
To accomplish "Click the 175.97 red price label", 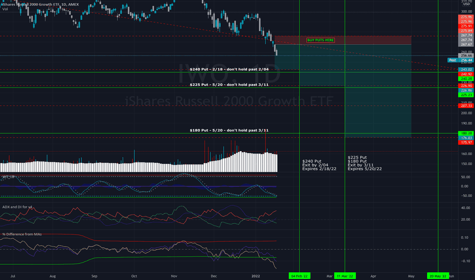I will 466,142.
